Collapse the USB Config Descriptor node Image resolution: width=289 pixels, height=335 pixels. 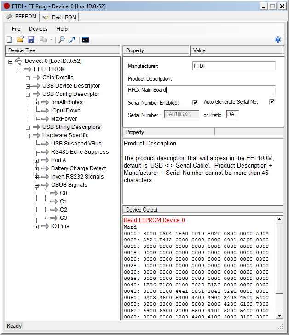pyautogui.click(x=28, y=95)
